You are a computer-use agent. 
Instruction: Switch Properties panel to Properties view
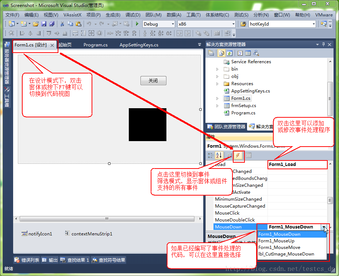[230, 155]
